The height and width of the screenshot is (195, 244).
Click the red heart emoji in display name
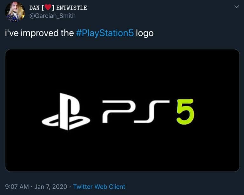coord(48,7)
